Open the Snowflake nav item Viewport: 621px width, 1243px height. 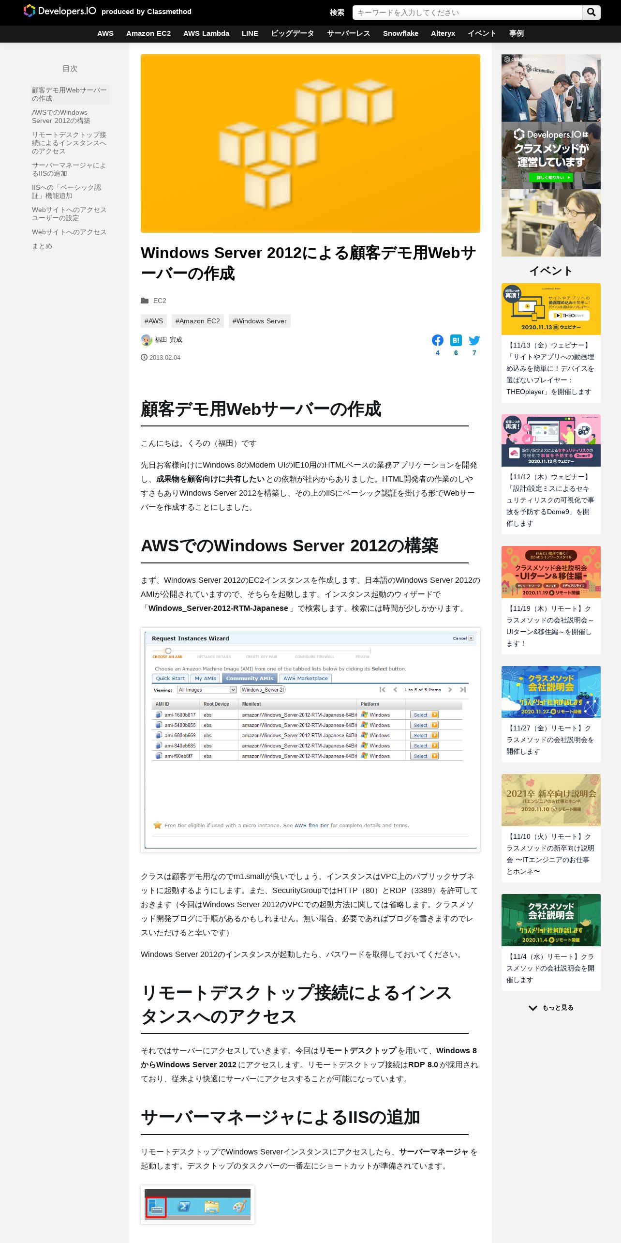coord(400,33)
